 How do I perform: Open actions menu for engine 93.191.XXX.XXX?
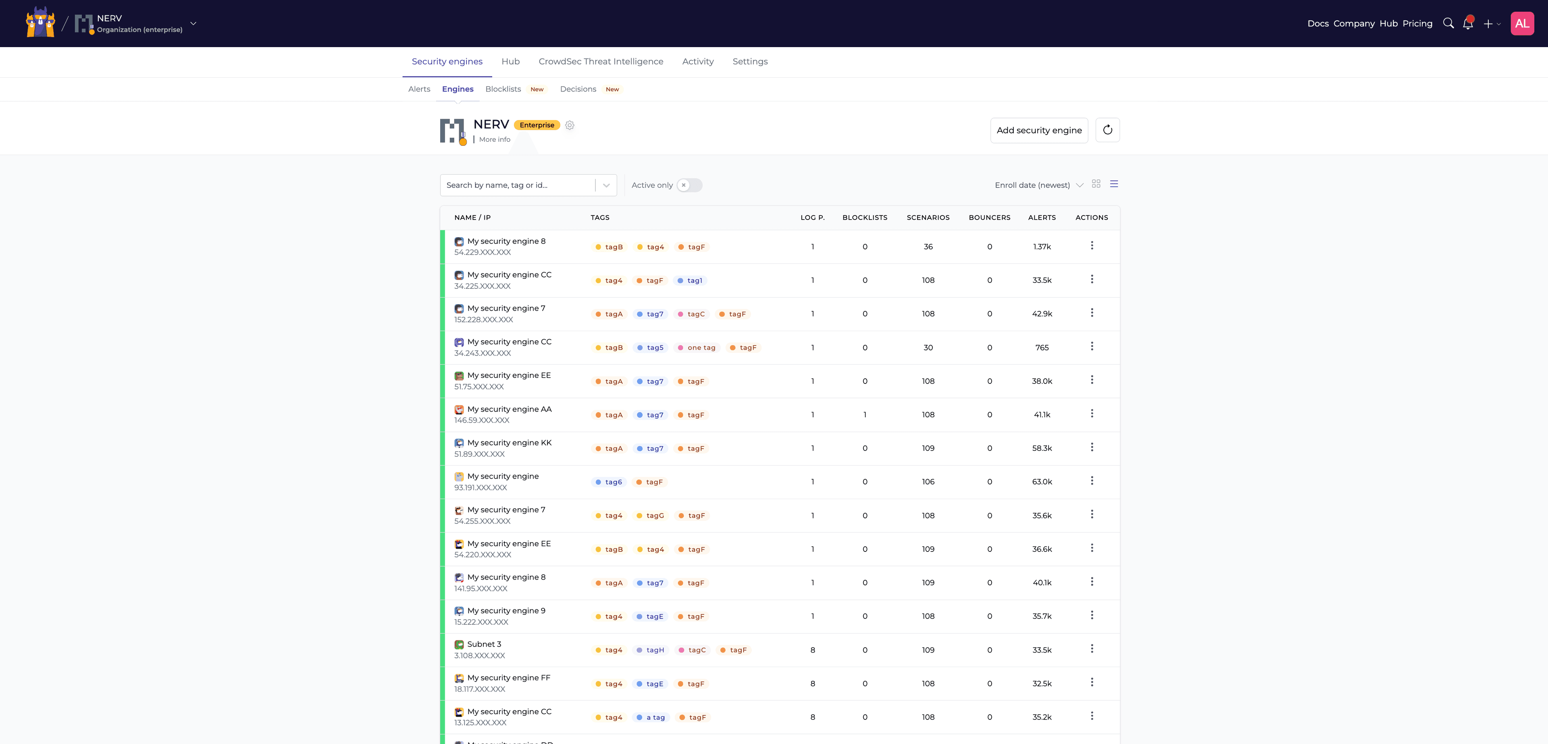[x=1092, y=481]
